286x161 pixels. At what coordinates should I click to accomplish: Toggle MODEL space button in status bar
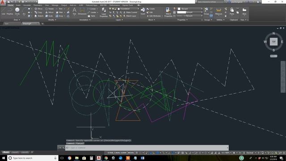pos(131,153)
